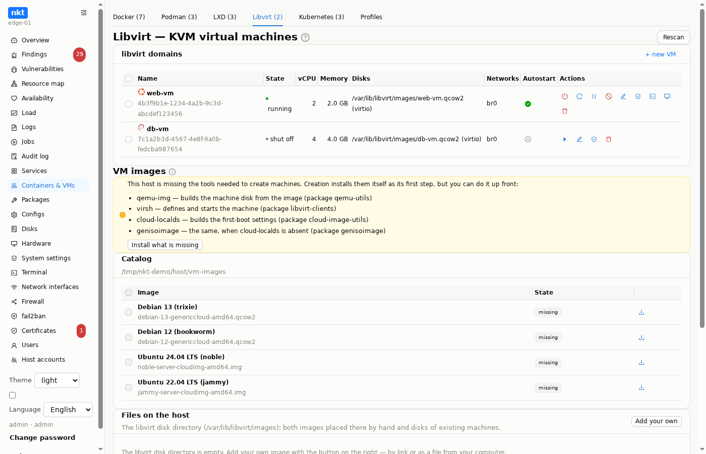Open the Theme dropdown

(x=57, y=380)
